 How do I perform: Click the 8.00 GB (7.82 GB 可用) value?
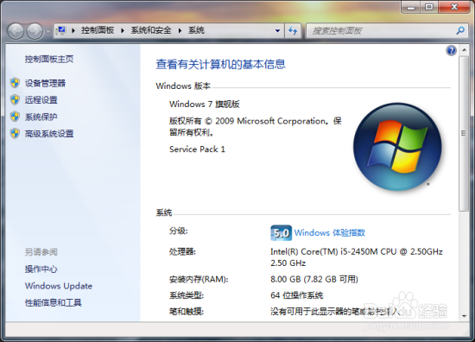click(x=314, y=279)
